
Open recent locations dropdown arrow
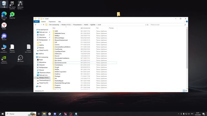tap(41, 25)
